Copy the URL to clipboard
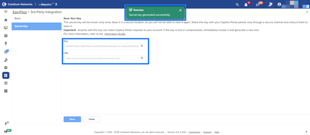The height and width of the screenshot is (135, 310). (142, 58)
